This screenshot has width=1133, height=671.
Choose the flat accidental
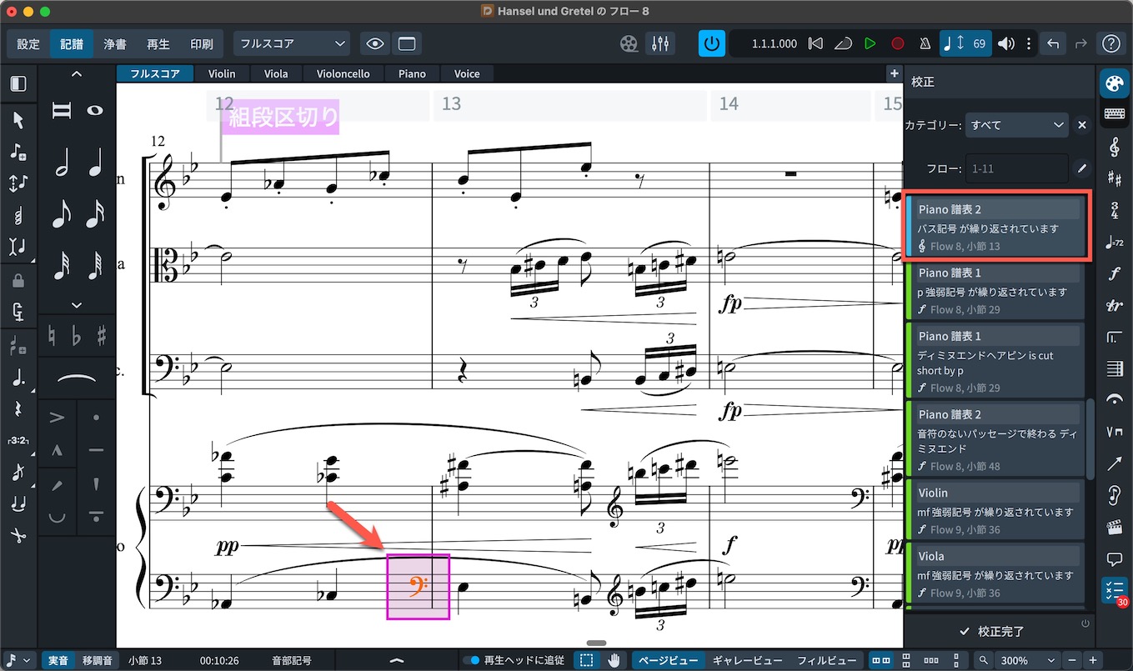click(76, 337)
